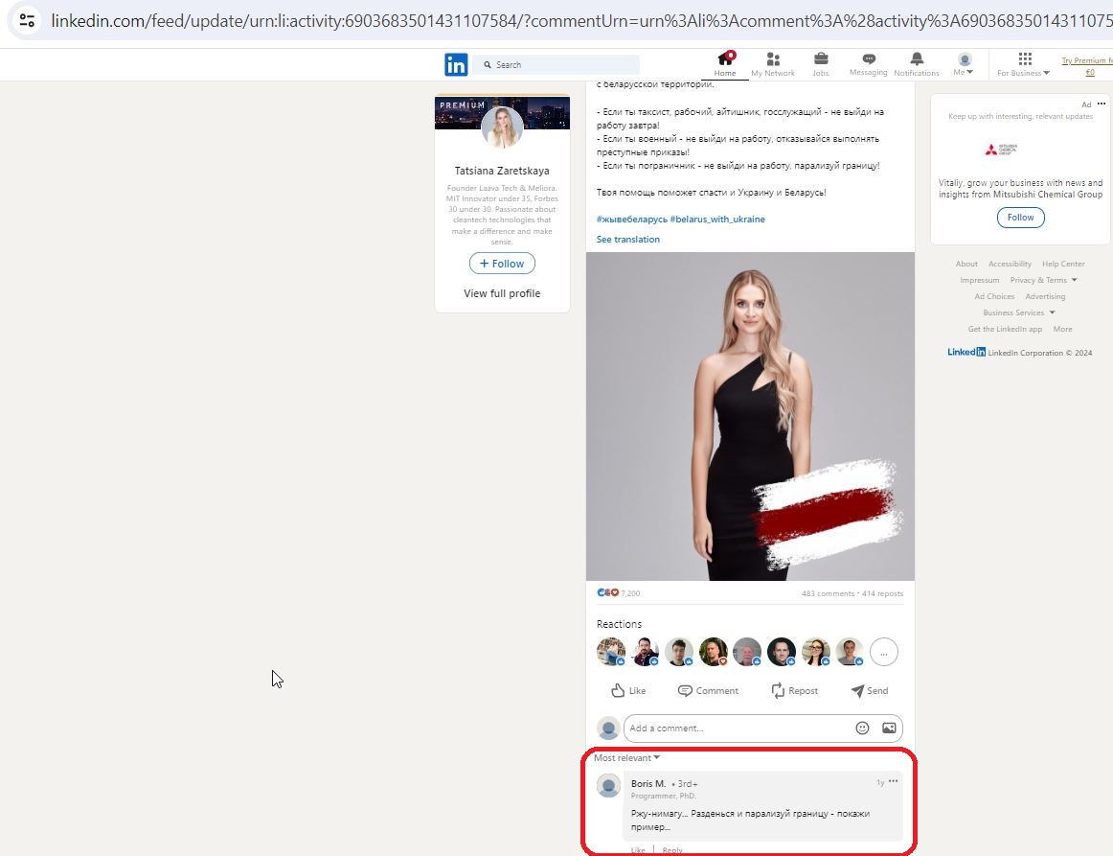Open the post image
The height and width of the screenshot is (856, 1113).
(750, 416)
